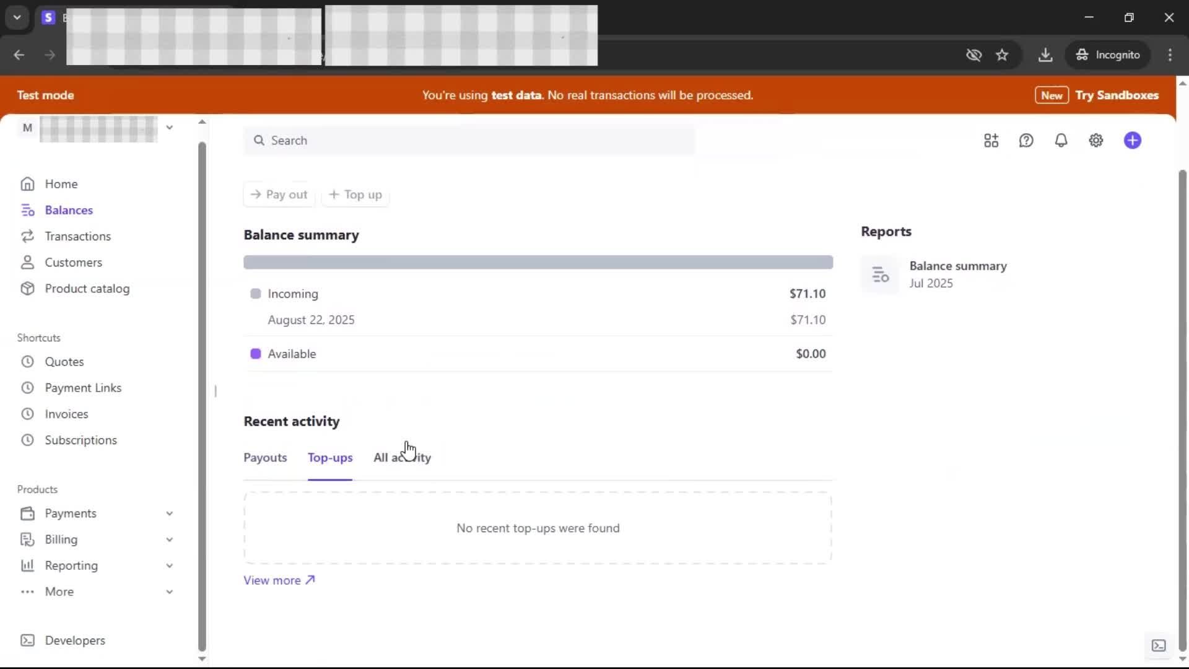Expand the Billing menu chevron
This screenshot has width=1189, height=669.
[169, 540]
